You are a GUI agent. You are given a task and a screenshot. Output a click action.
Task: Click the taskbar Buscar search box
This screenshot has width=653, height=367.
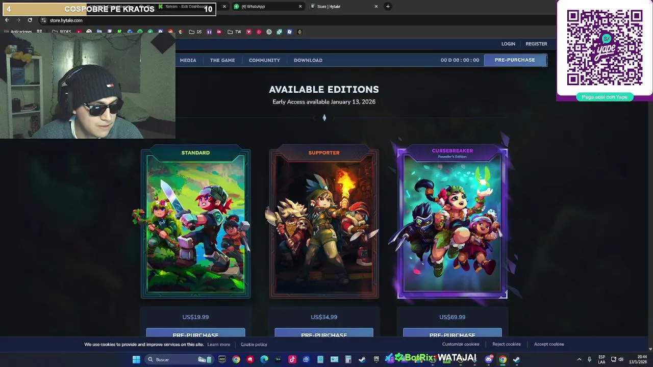click(x=179, y=359)
